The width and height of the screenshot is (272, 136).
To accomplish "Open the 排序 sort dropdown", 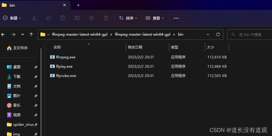I will [128, 18].
